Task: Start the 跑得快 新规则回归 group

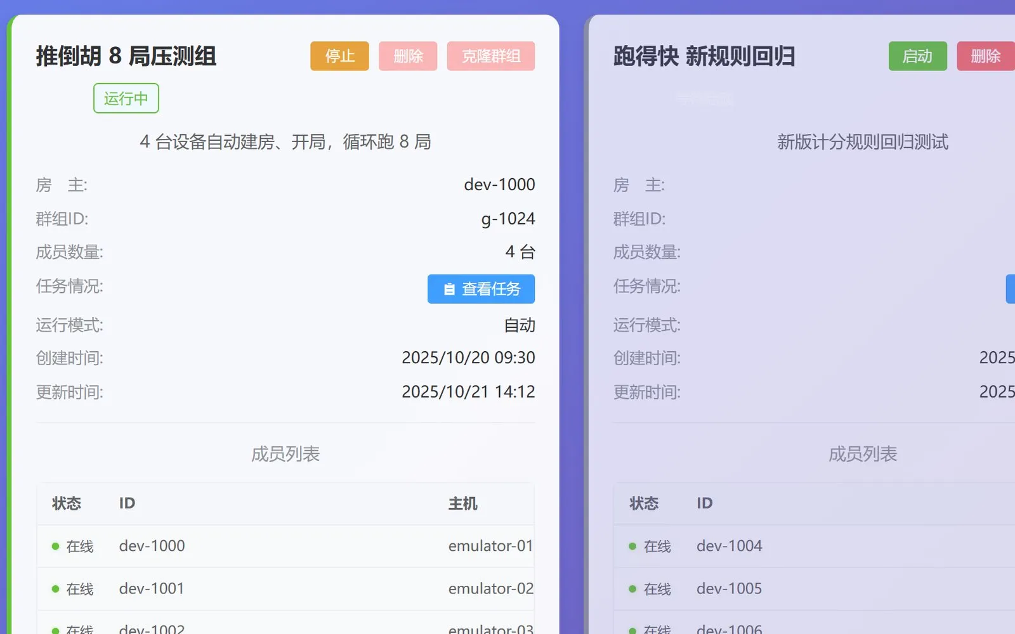Action: (917, 56)
